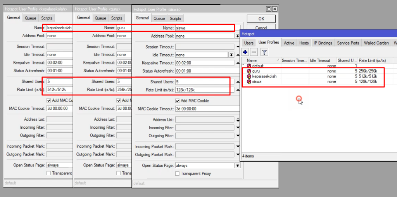The height and width of the screenshot is (197, 397).
Task: Click Name field containing kepalasekolah
Action: (60, 28)
